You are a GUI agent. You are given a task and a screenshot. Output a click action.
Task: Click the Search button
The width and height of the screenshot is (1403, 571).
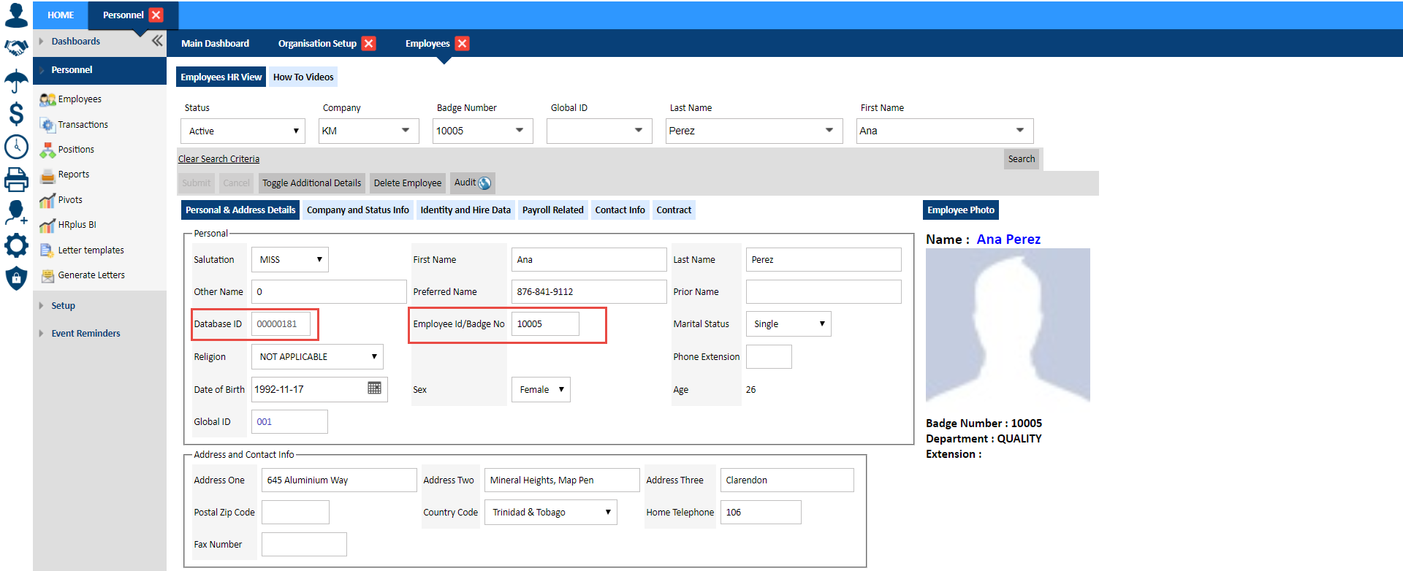coord(1022,158)
